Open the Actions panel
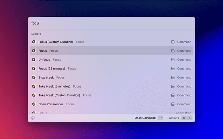 174,118
